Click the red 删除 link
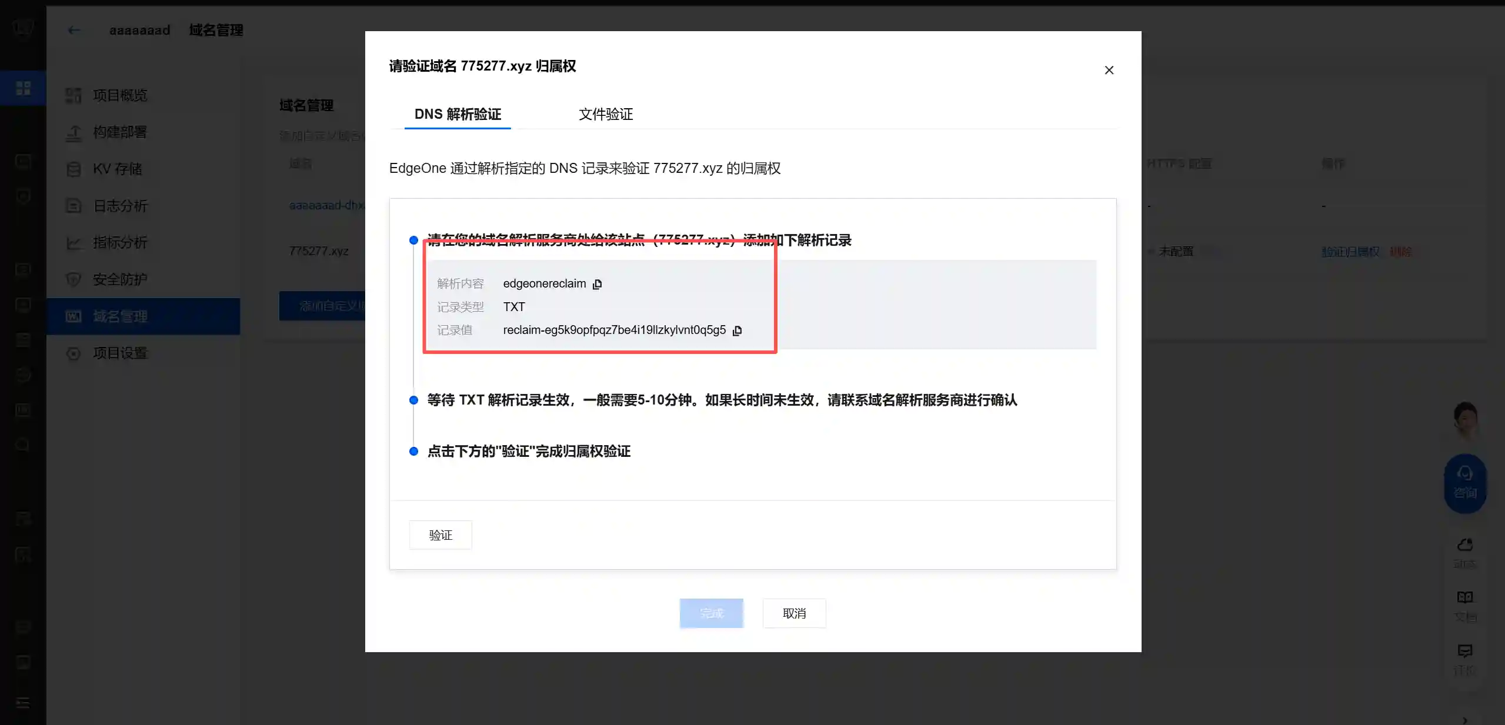Viewport: 1505px width, 725px height. [x=1400, y=252]
